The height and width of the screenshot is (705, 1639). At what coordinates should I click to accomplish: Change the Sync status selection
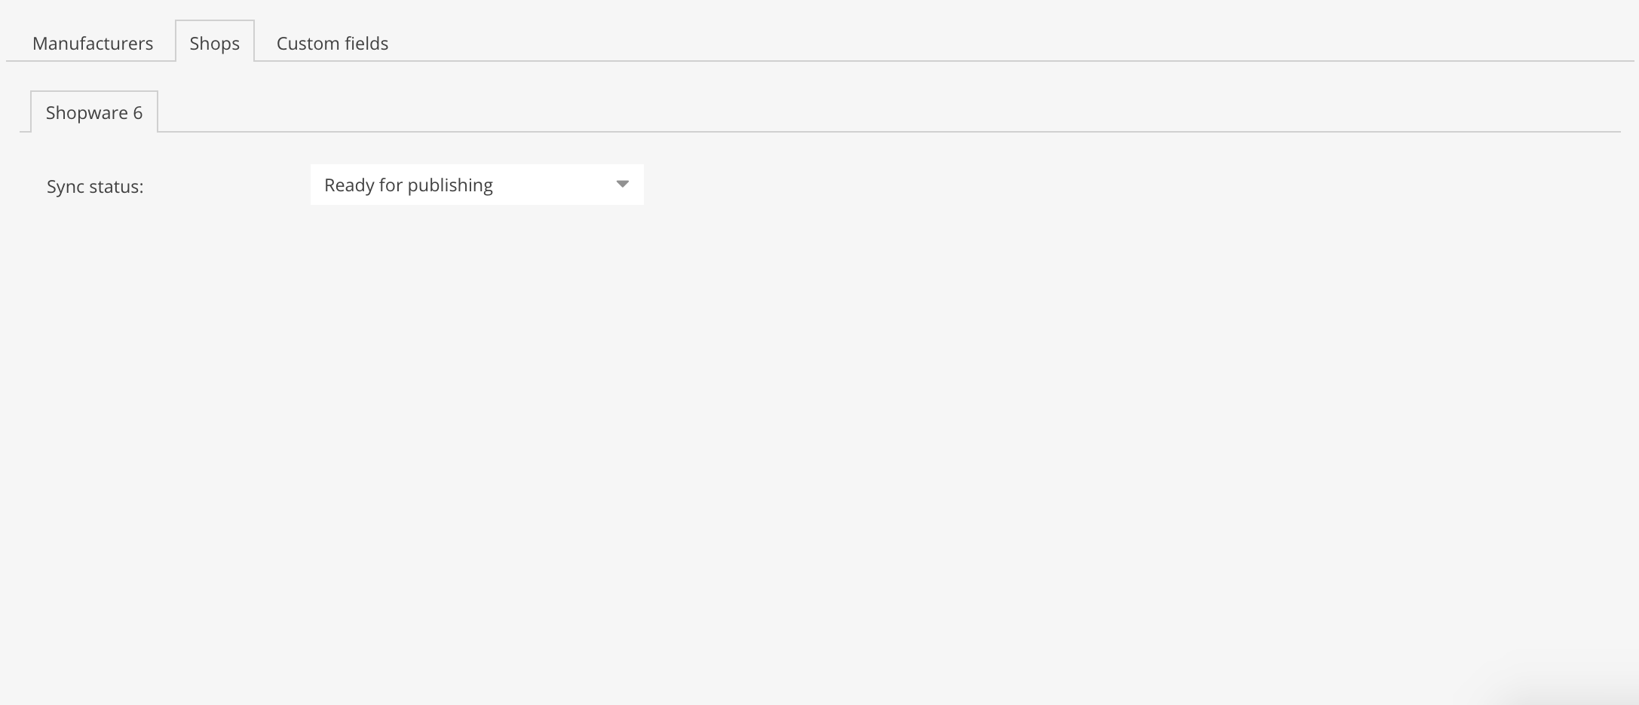point(476,185)
